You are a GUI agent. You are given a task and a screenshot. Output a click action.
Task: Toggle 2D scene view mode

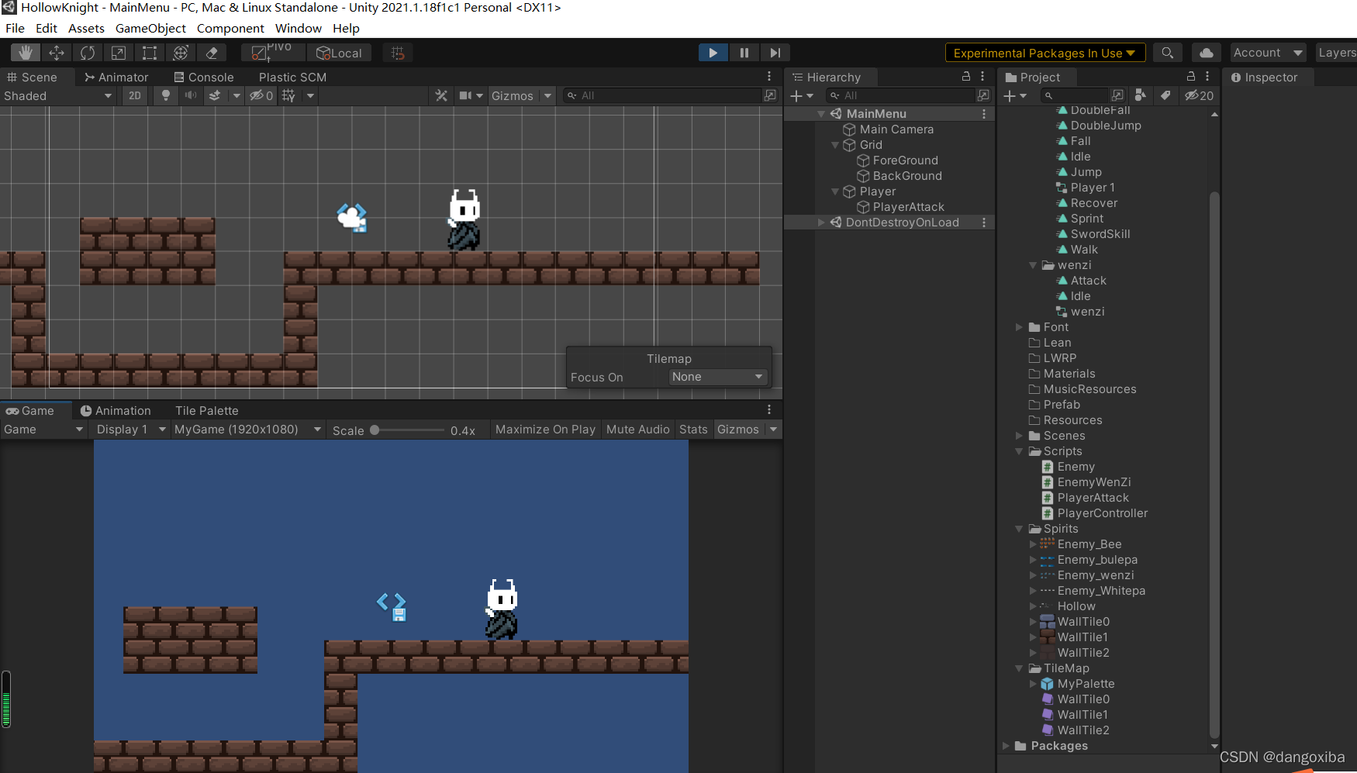click(x=135, y=96)
